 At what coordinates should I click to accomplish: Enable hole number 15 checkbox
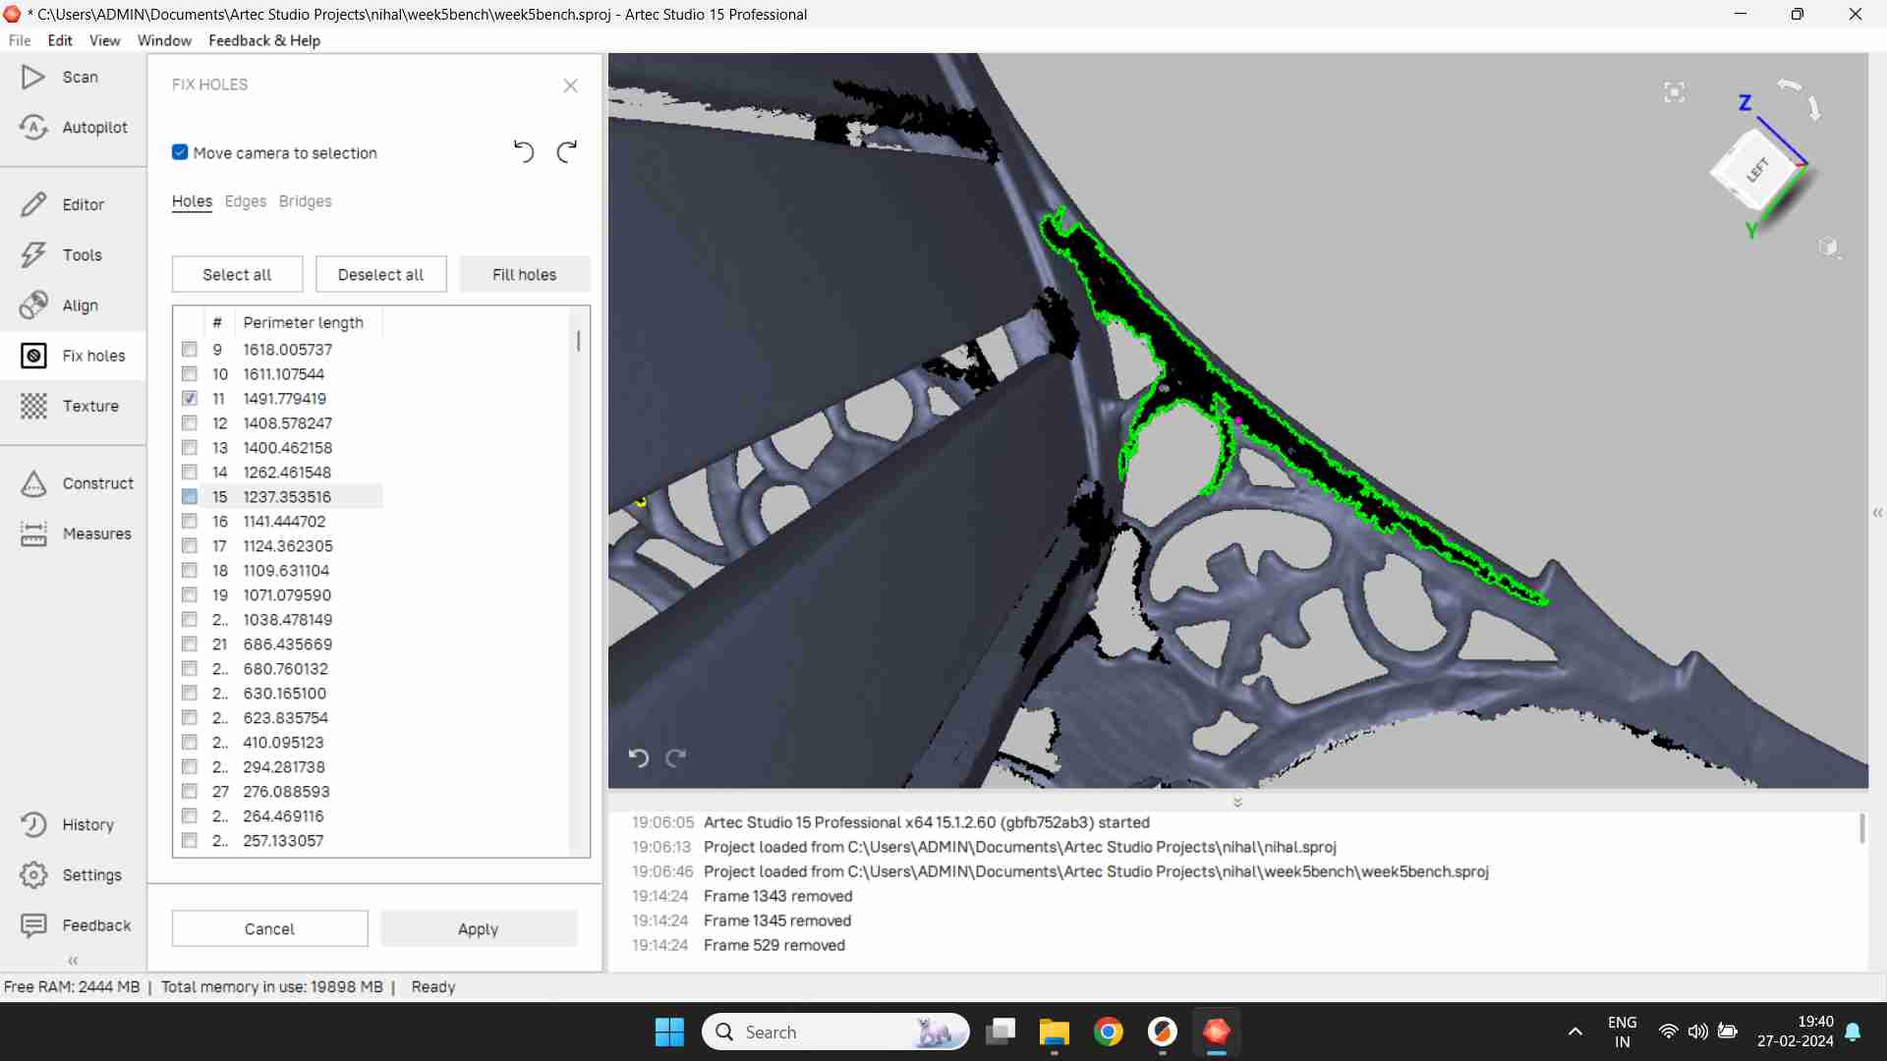coord(190,496)
